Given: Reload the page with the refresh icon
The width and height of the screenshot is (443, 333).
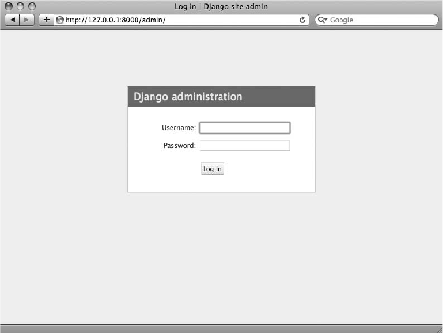Looking at the screenshot, I should click(x=302, y=20).
